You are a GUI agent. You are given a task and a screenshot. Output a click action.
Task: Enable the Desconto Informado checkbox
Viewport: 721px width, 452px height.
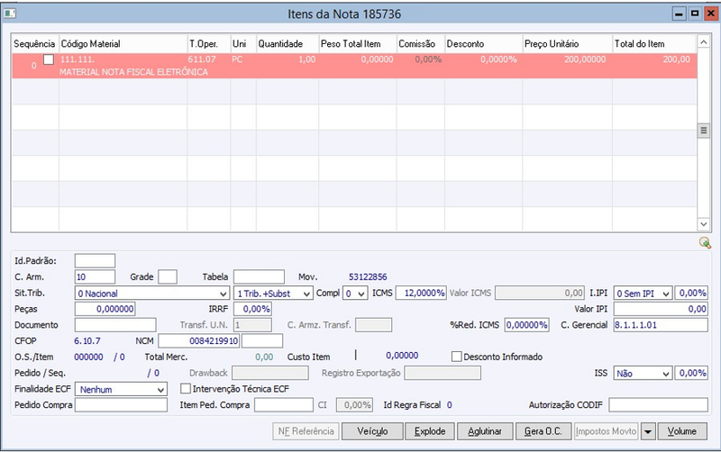click(457, 357)
